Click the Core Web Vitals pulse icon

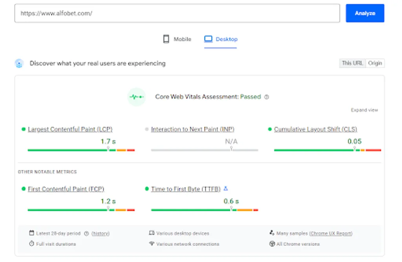[136, 96]
